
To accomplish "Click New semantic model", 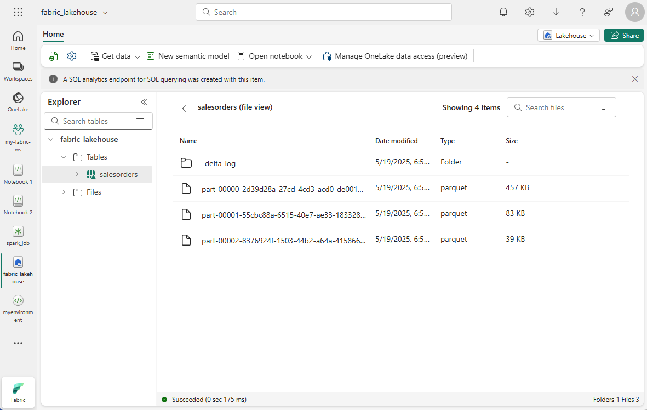I will point(188,56).
